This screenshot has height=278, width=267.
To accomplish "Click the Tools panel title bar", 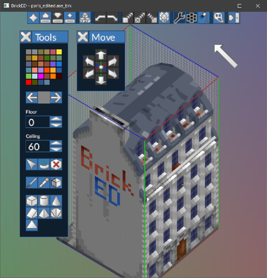I will pos(50,37).
